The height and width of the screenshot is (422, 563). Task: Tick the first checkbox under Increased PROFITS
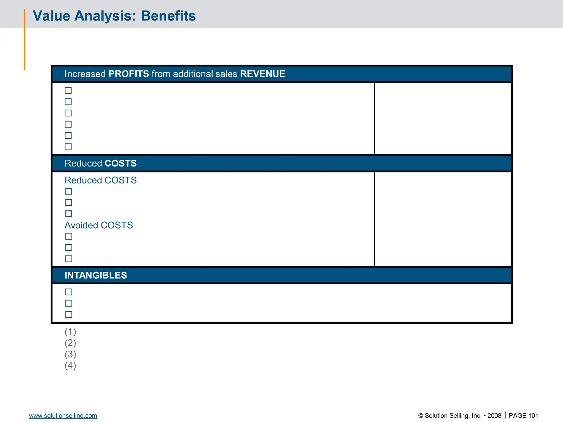[x=68, y=90]
